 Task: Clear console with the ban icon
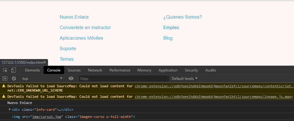(14, 79)
